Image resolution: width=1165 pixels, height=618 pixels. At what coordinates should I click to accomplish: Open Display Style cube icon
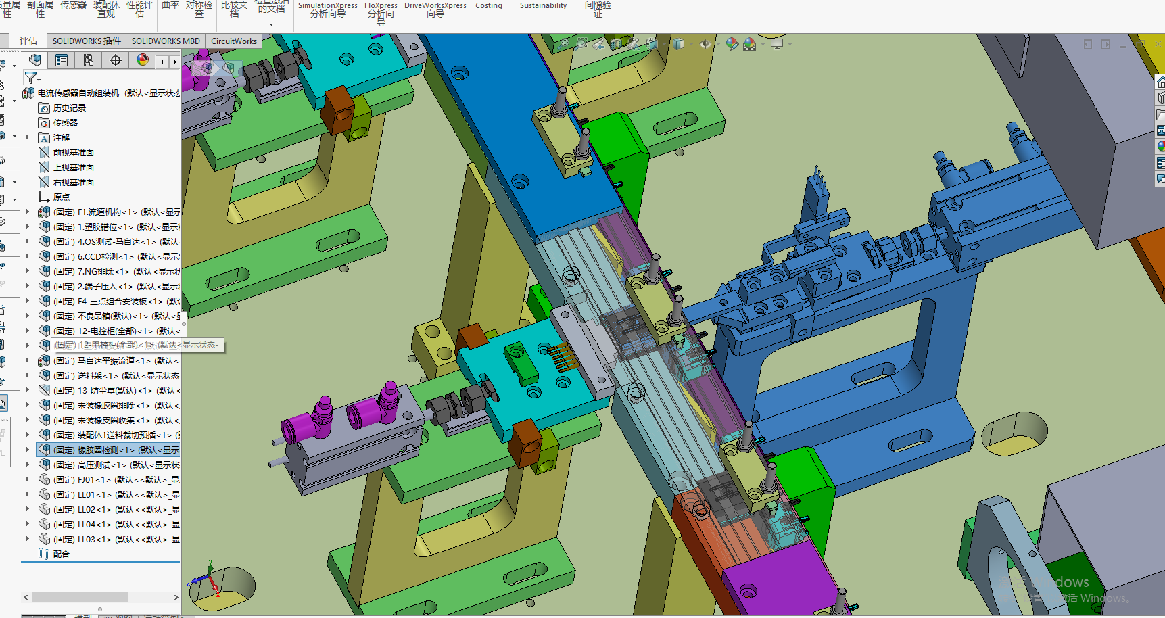(x=678, y=44)
